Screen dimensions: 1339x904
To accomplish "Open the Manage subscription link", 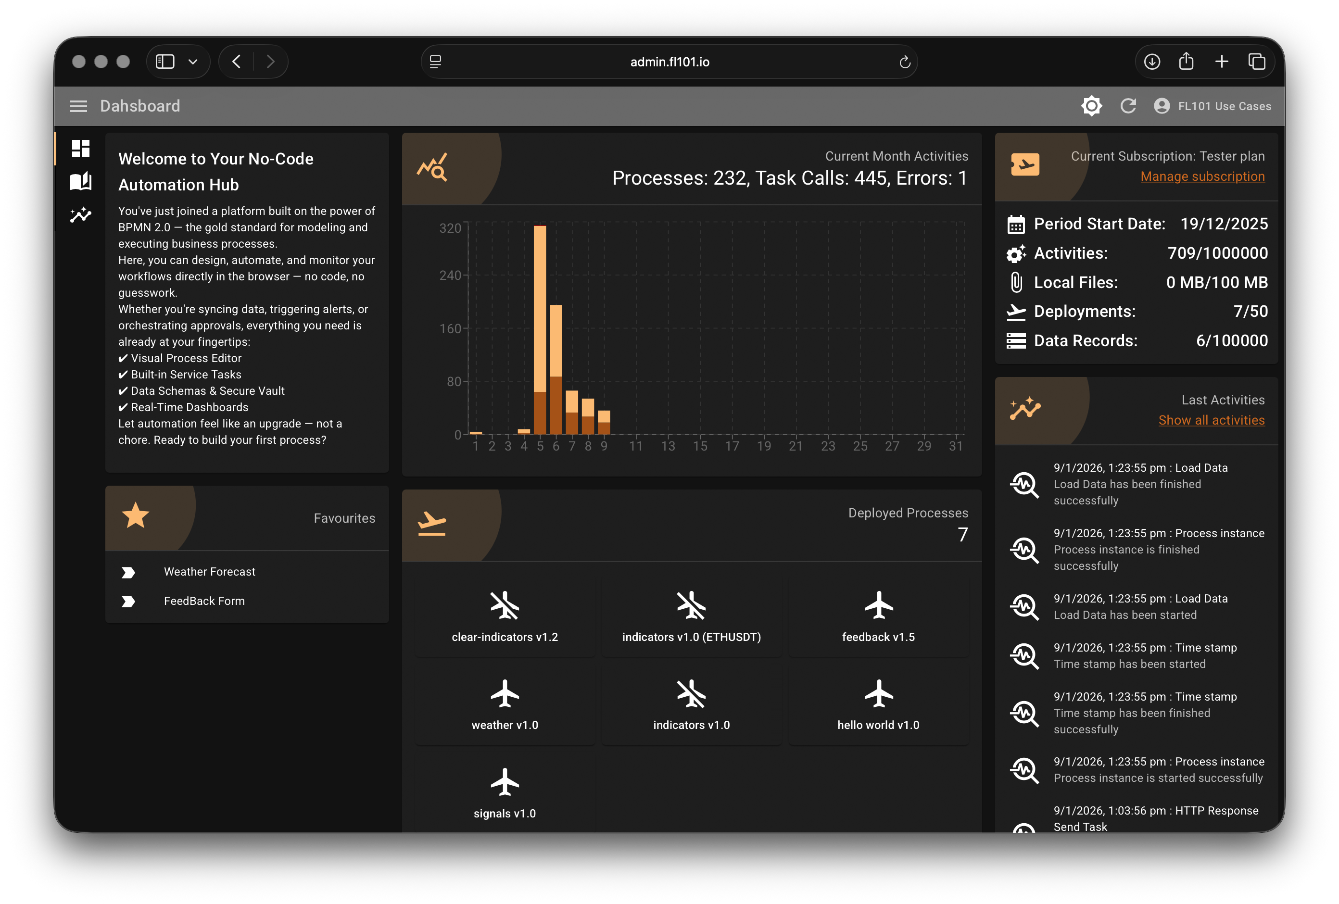I will coord(1203,176).
